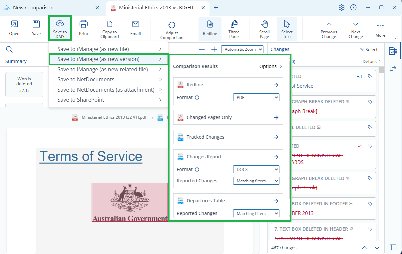Open a file with the Open icon
Image resolution: width=402 pixels, height=254 pixels.
(x=14, y=28)
